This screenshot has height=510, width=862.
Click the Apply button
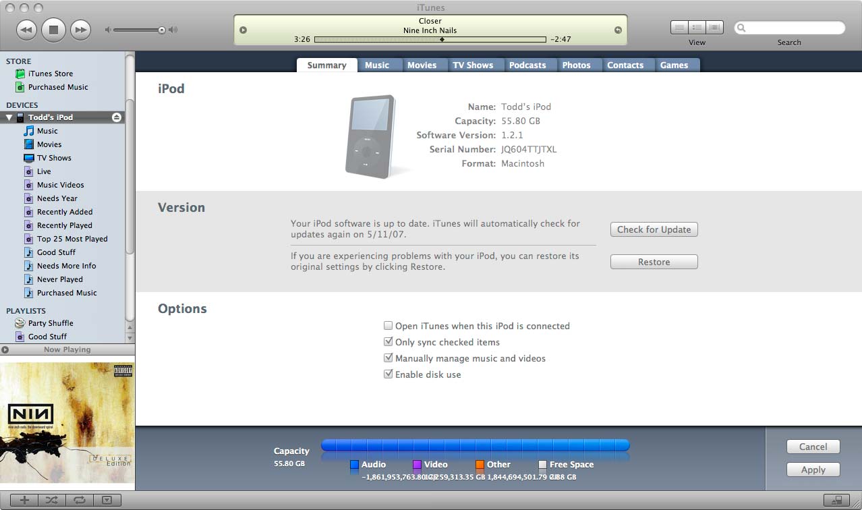click(813, 470)
